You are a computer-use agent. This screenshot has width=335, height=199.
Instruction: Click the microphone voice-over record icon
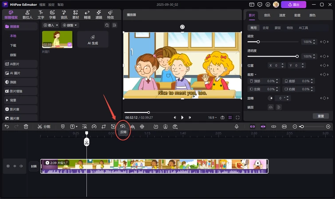(236, 126)
